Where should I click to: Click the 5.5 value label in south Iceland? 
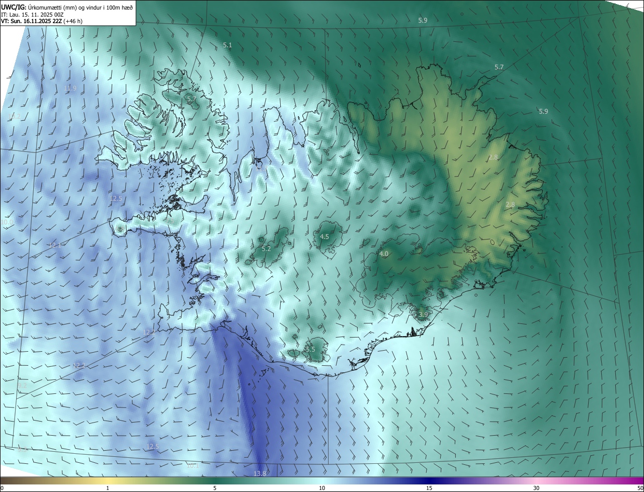310,349
